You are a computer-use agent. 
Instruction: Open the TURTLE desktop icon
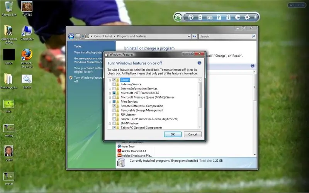click(27, 8)
